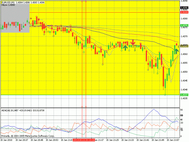Select the orange horizontal line at 1.4384

(x=105, y=12)
